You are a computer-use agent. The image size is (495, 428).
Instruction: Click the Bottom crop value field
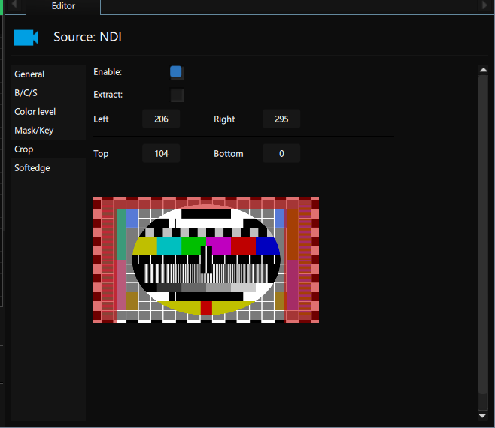pos(281,153)
